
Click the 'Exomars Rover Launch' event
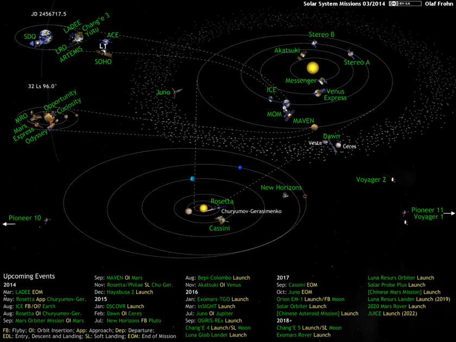point(303,335)
